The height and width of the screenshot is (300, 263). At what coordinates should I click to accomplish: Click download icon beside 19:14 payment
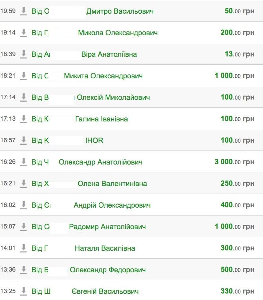click(x=23, y=32)
